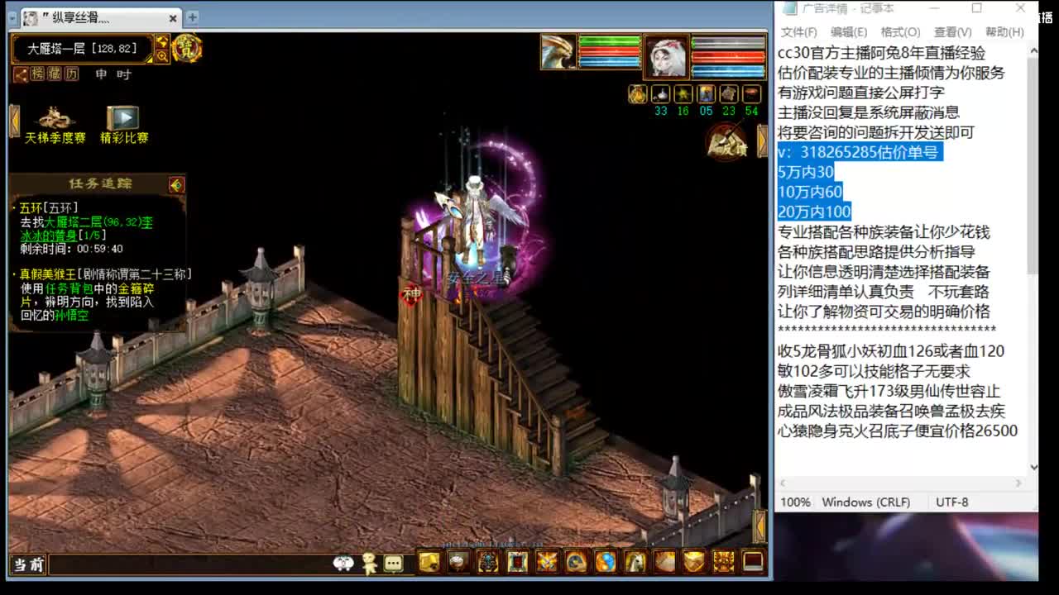This screenshot has width=1059, height=595.
Task: Click the chat input field
Action: pyautogui.click(x=189, y=564)
